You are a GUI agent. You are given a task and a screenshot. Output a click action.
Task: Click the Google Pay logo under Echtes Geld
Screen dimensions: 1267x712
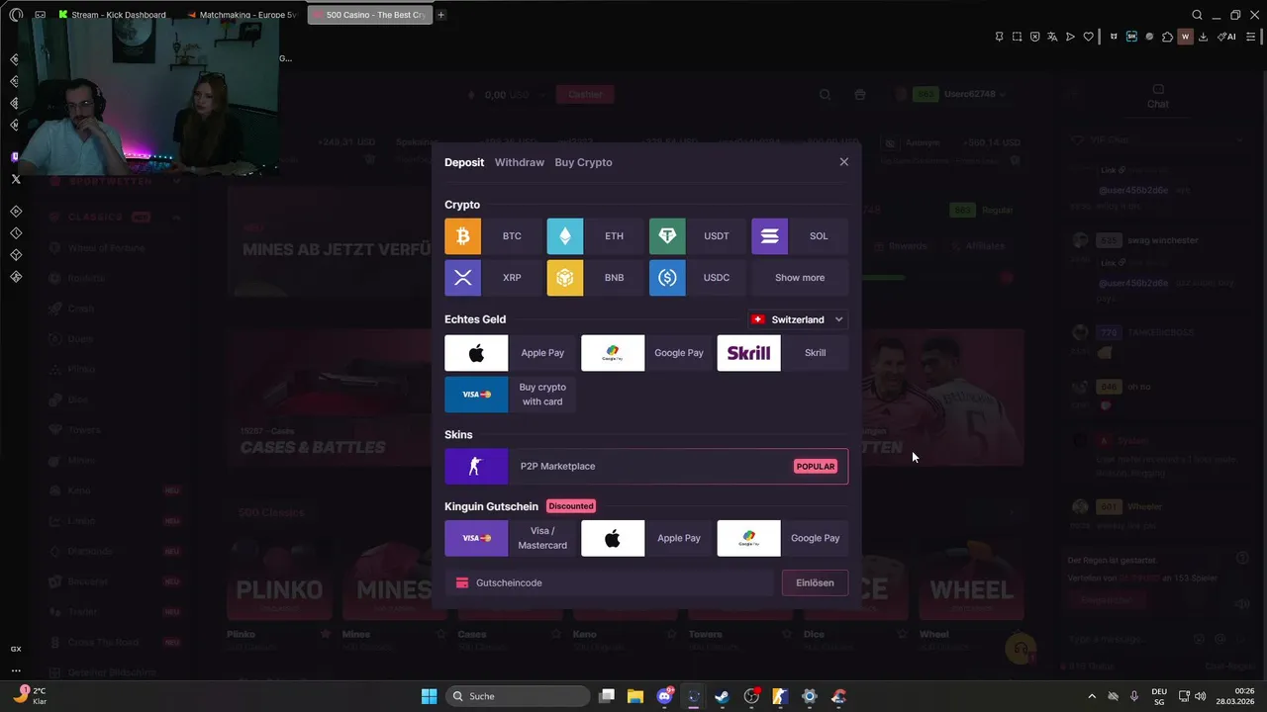click(613, 353)
